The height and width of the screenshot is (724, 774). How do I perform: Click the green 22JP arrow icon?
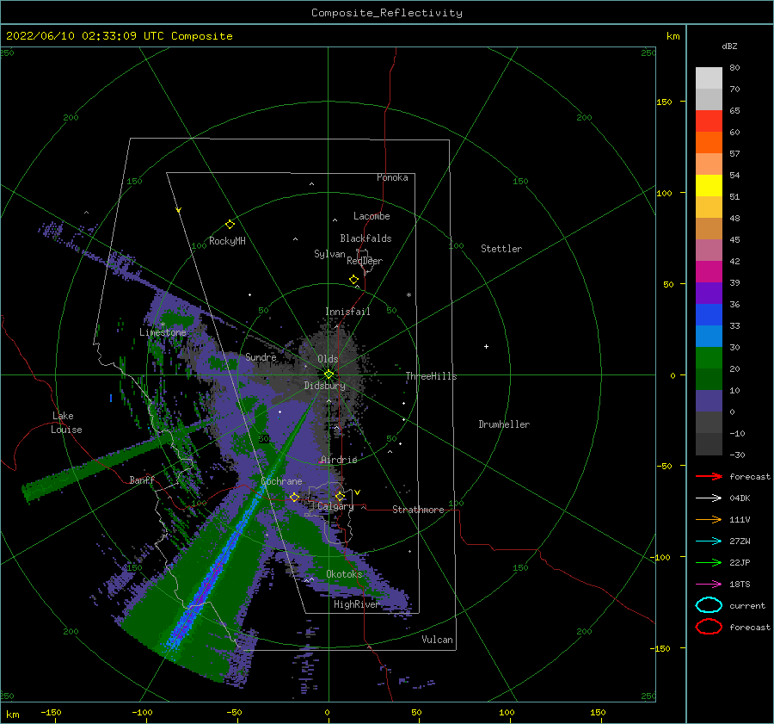[709, 562]
